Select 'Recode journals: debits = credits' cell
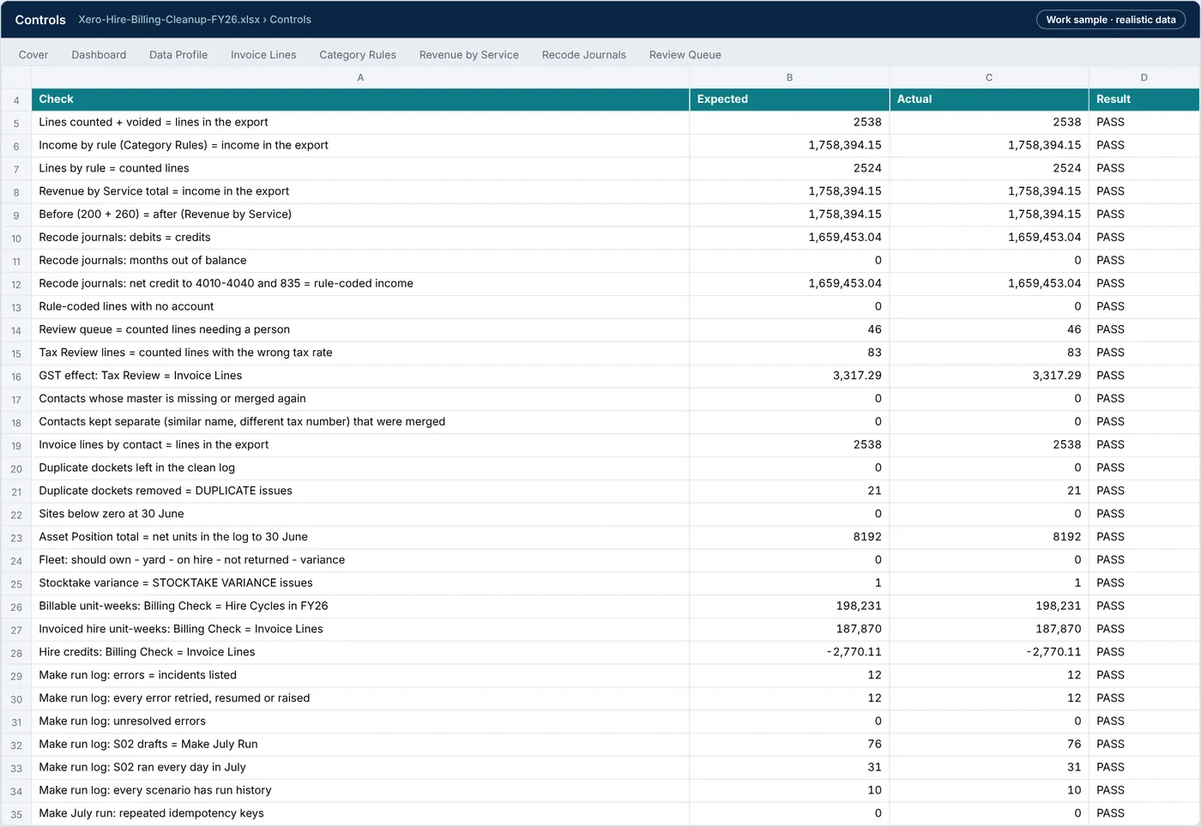Screen dimensions: 1201x827 (x=360, y=238)
